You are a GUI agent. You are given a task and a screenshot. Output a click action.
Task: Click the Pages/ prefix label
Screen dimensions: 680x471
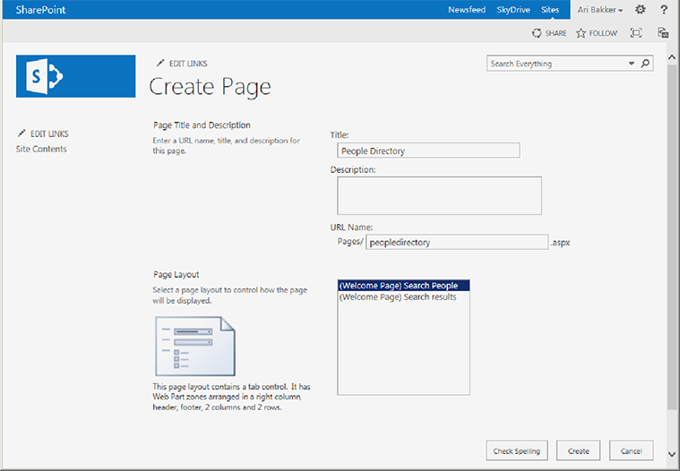350,242
